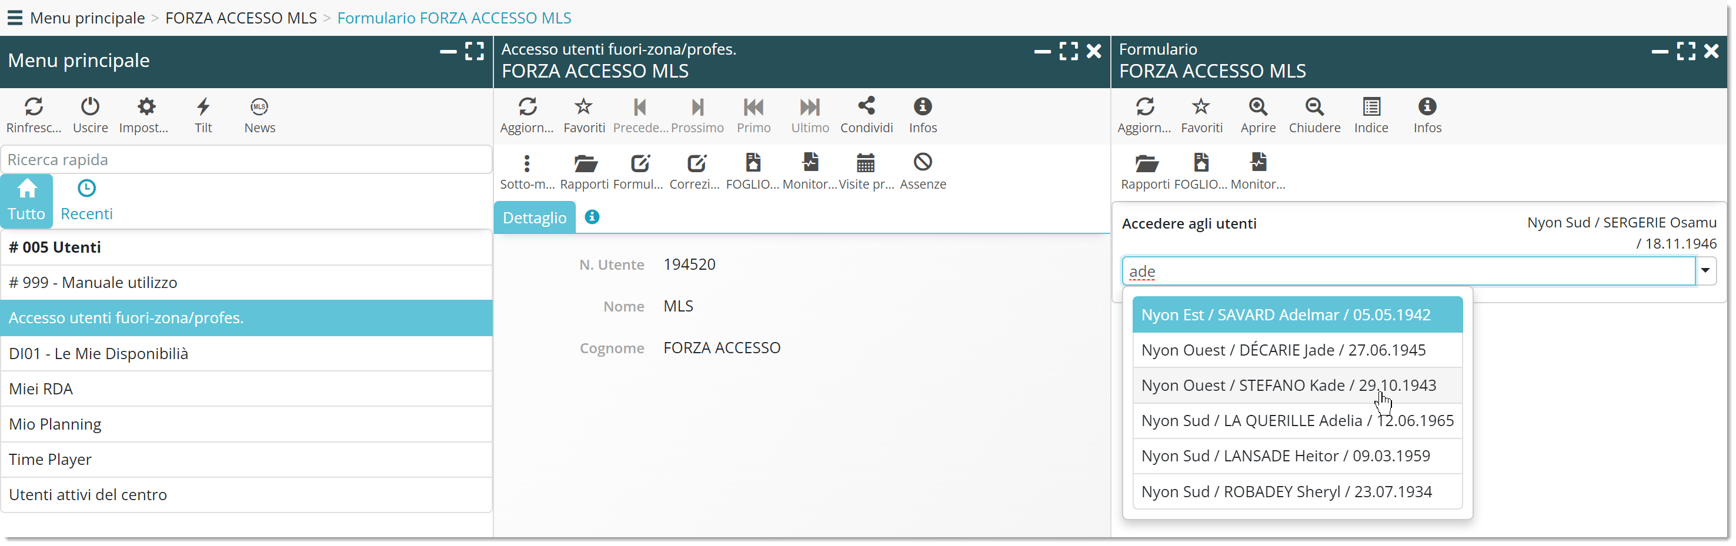The width and height of the screenshot is (1736, 546).
Task: Open the Visite calendar icon
Action: pyautogui.click(x=866, y=163)
